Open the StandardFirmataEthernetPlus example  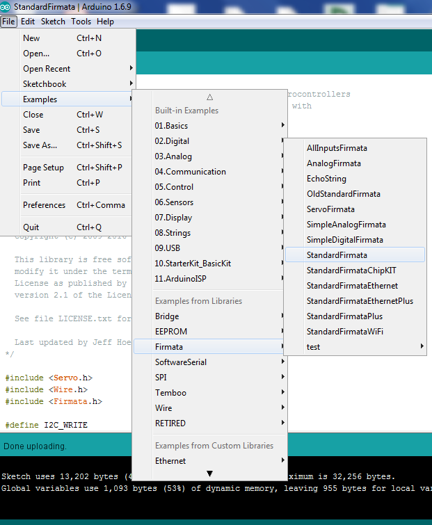(x=355, y=301)
